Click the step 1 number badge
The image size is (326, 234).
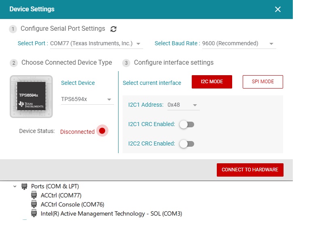click(13, 29)
